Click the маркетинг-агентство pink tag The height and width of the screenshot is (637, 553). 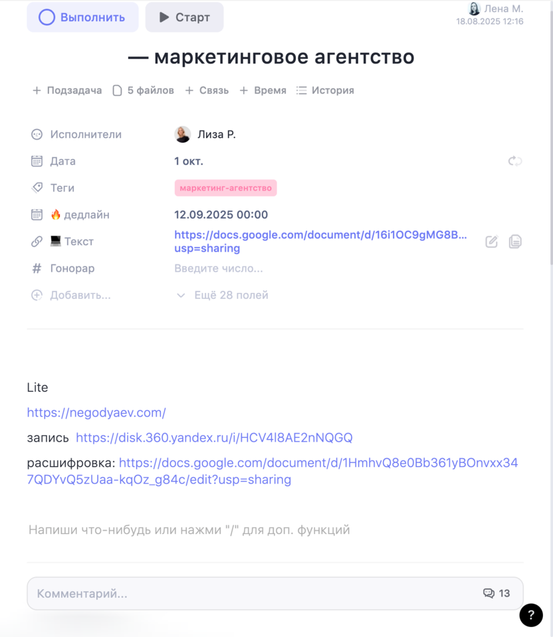point(226,187)
